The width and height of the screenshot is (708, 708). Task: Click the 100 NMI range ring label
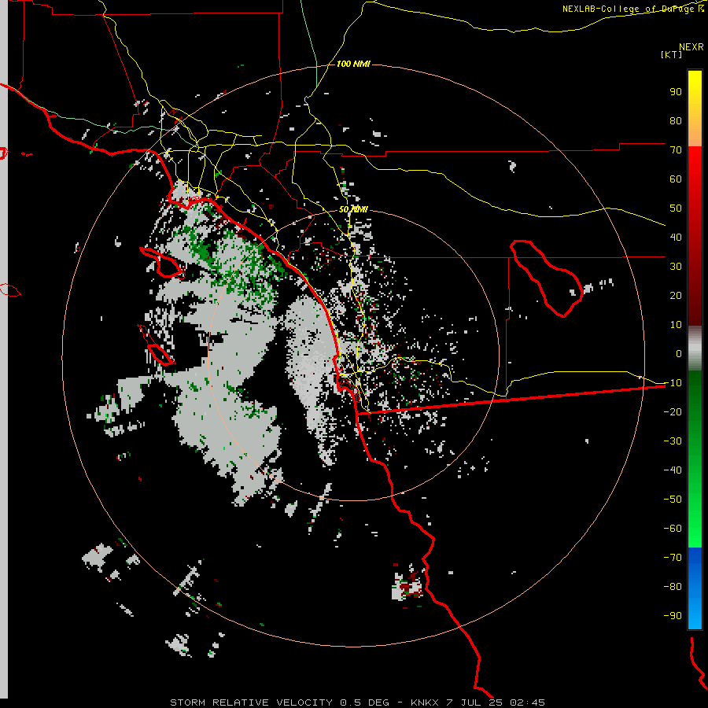pos(353,64)
